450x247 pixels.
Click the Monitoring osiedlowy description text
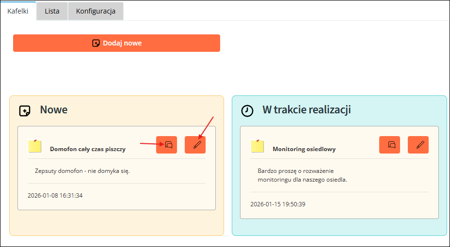click(303, 175)
